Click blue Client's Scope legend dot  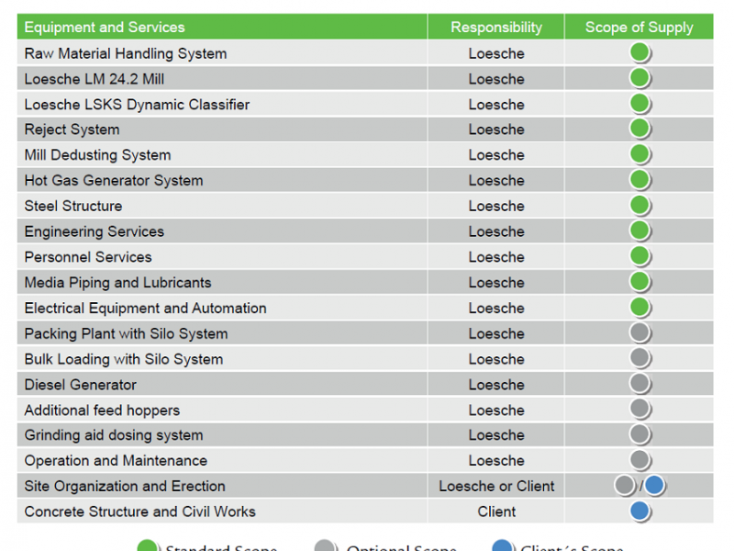pos(502,545)
